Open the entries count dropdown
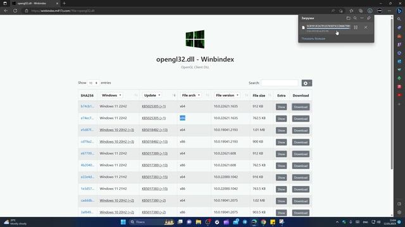The width and height of the screenshot is (405, 227). pyautogui.click(x=93, y=83)
